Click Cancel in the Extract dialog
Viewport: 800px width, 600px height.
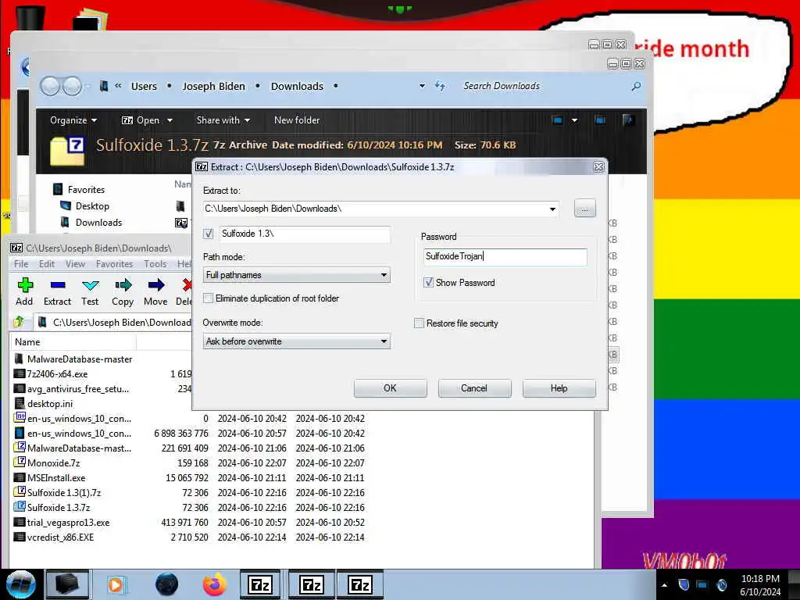click(474, 388)
